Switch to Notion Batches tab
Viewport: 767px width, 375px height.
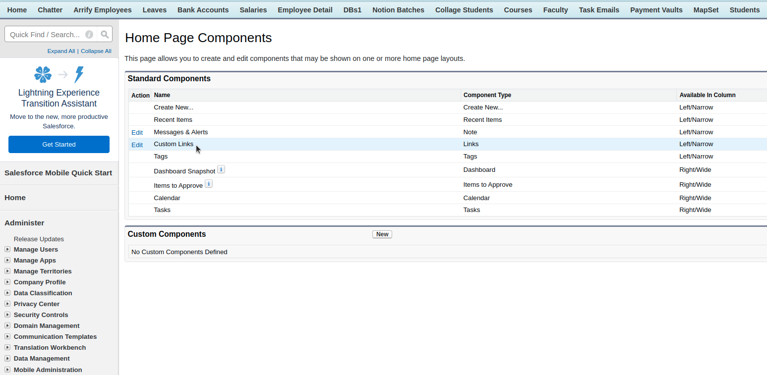pos(399,10)
